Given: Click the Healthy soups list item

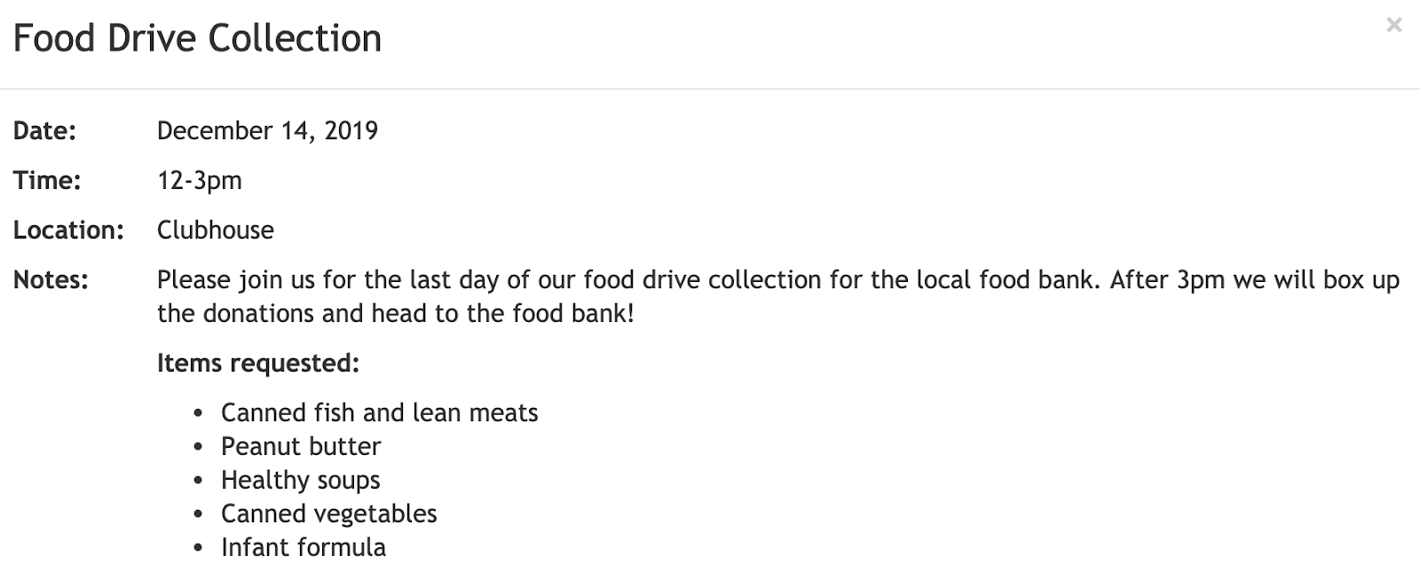Looking at the screenshot, I should [x=300, y=481].
